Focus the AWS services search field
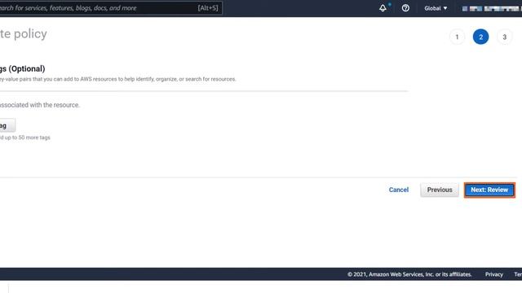The height and width of the screenshot is (293, 522). pos(111,8)
